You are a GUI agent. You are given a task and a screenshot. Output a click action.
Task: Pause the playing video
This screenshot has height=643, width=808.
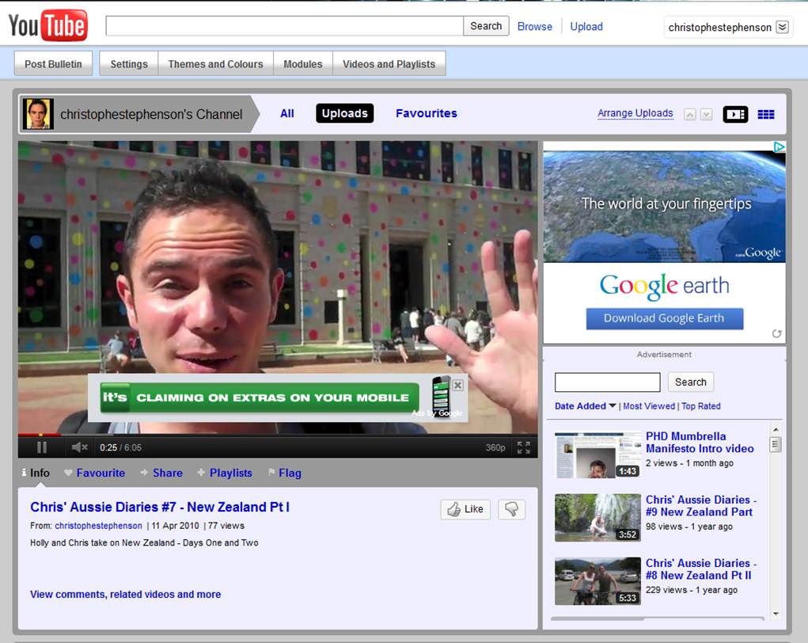tap(42, 447)
